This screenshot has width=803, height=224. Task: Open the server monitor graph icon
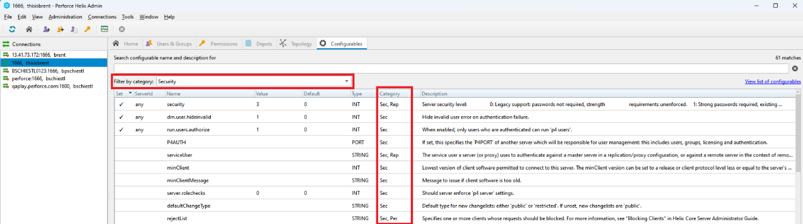point(104,29)
